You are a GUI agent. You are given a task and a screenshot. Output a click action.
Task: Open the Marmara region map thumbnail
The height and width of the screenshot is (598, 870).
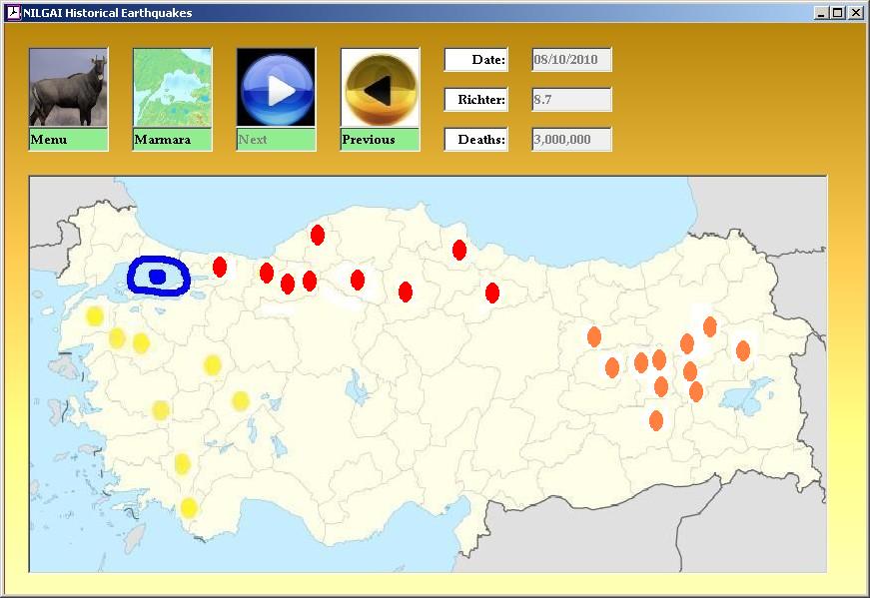(172, 88)
